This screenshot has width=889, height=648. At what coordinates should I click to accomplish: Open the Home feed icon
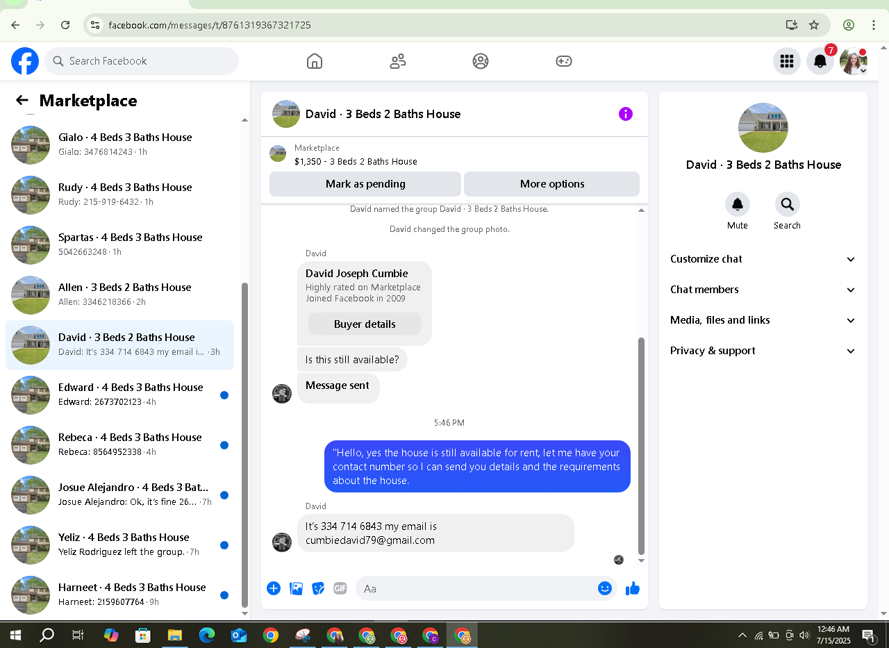pyautogui.click(x=315, y=61)
